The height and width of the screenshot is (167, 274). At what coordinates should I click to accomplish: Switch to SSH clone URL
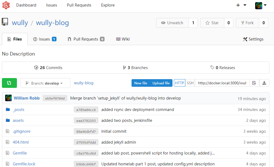point(190,83)
